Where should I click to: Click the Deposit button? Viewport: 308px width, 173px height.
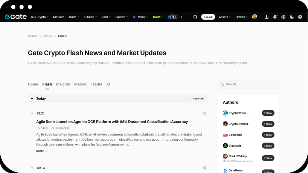point(208,17)
